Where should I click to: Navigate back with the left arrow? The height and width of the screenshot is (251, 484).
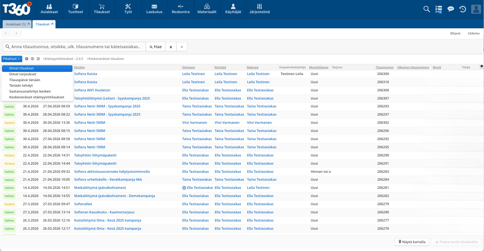pos(6,33)
